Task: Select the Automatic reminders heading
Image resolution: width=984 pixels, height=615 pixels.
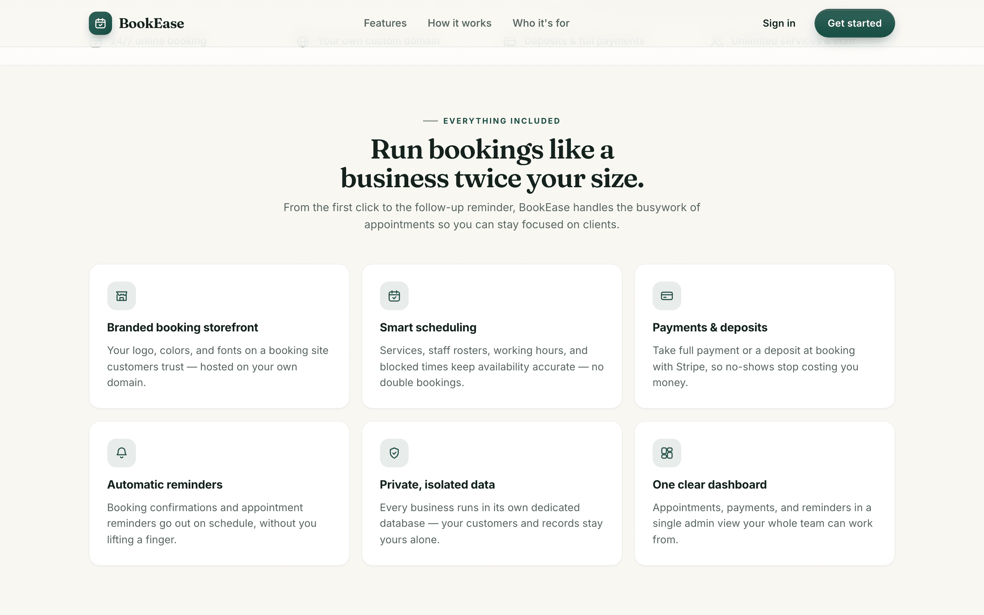Action: click(165, 484)
